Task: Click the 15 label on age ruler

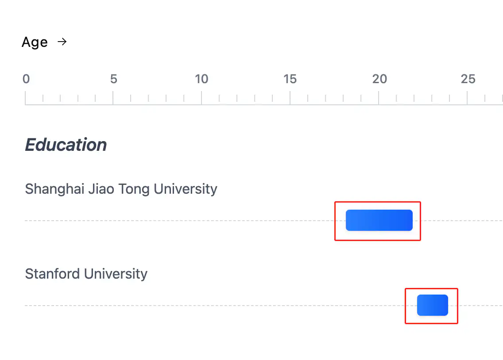Action: pyautogui.click(x=290, y=79)
